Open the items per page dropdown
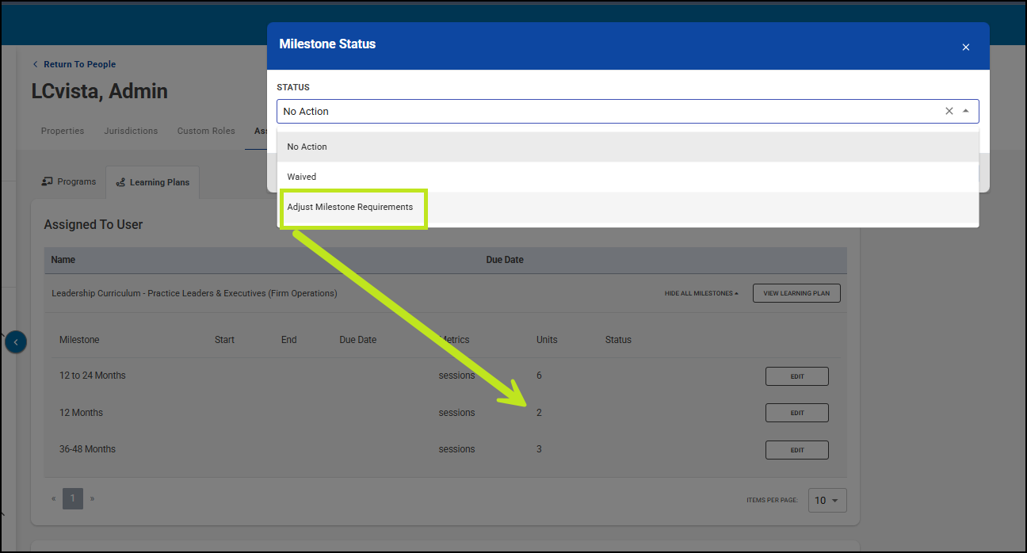 click(827, 500)
